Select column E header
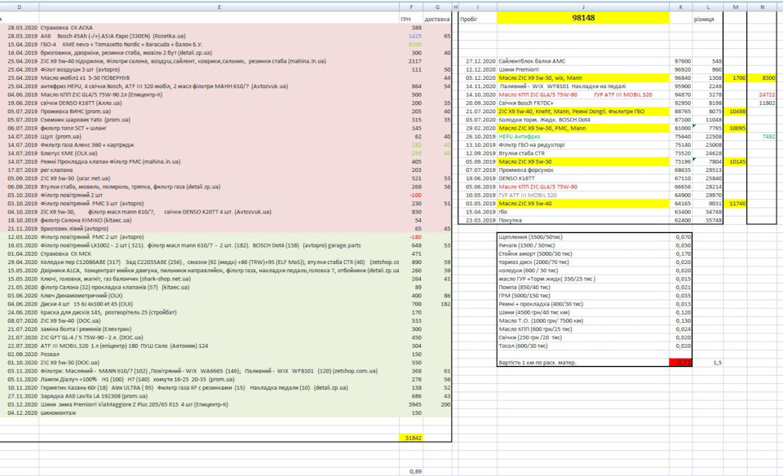Screen dimensions: 783x476 (219, 7)
